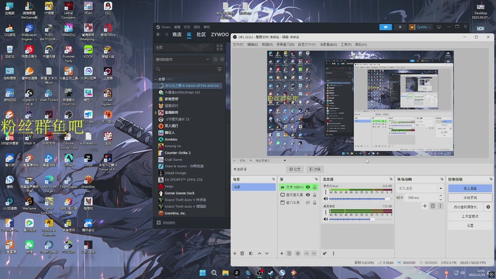Mute the desktop audio channel speaker

click(325, 219)
